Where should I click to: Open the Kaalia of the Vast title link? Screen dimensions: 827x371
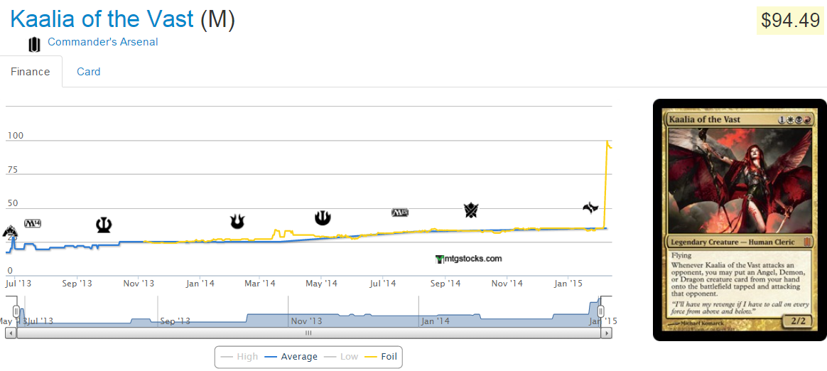102,19
